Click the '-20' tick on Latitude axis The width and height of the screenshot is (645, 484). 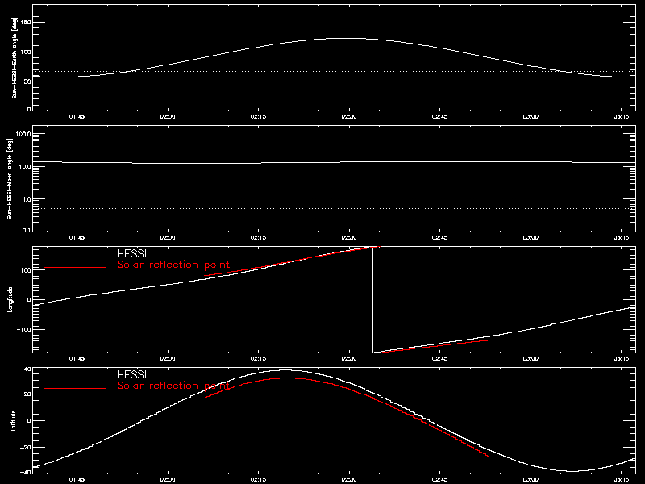pyautogui.click(x=27, y=447)
